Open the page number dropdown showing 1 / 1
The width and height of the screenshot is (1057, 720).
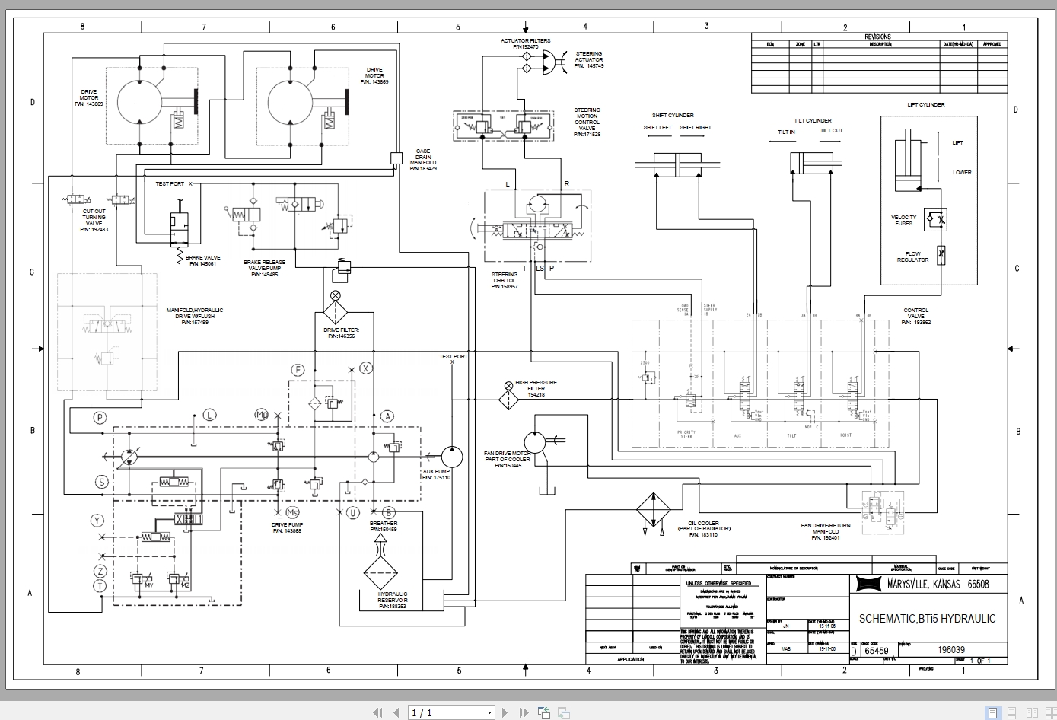tap(452, 712)
